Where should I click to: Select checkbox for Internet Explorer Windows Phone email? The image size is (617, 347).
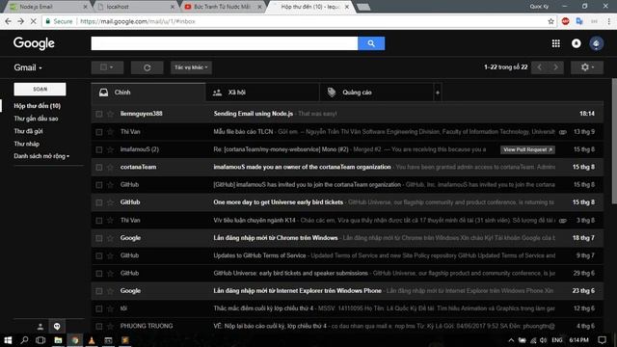tap(98, 291)
